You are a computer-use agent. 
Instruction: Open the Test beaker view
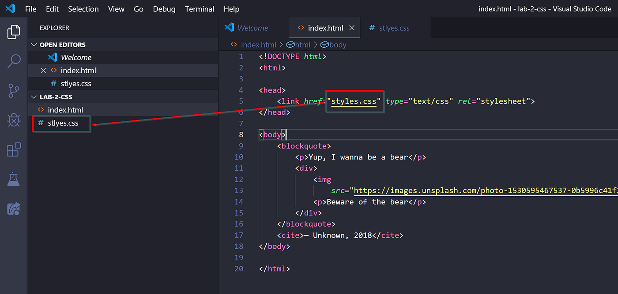coord(14,179)
